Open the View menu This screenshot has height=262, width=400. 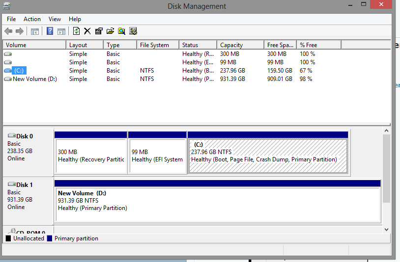pyautogui.click(x=55, y=19)
